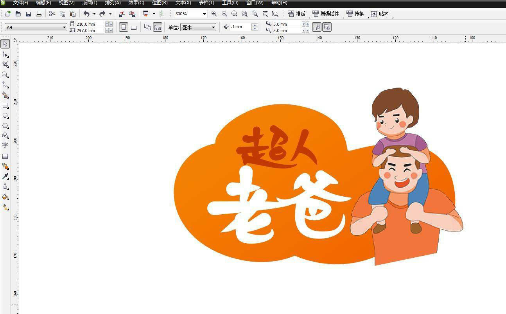Open the 毫米 units dropdown

[213, 27]
